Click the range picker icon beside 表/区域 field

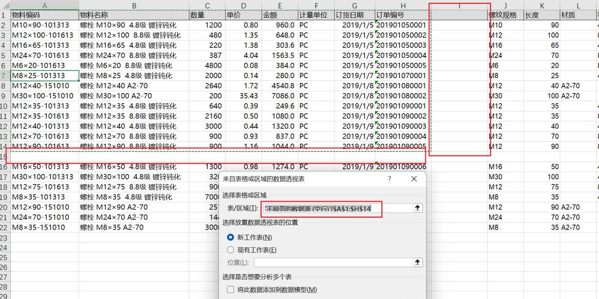coord(417,208)
